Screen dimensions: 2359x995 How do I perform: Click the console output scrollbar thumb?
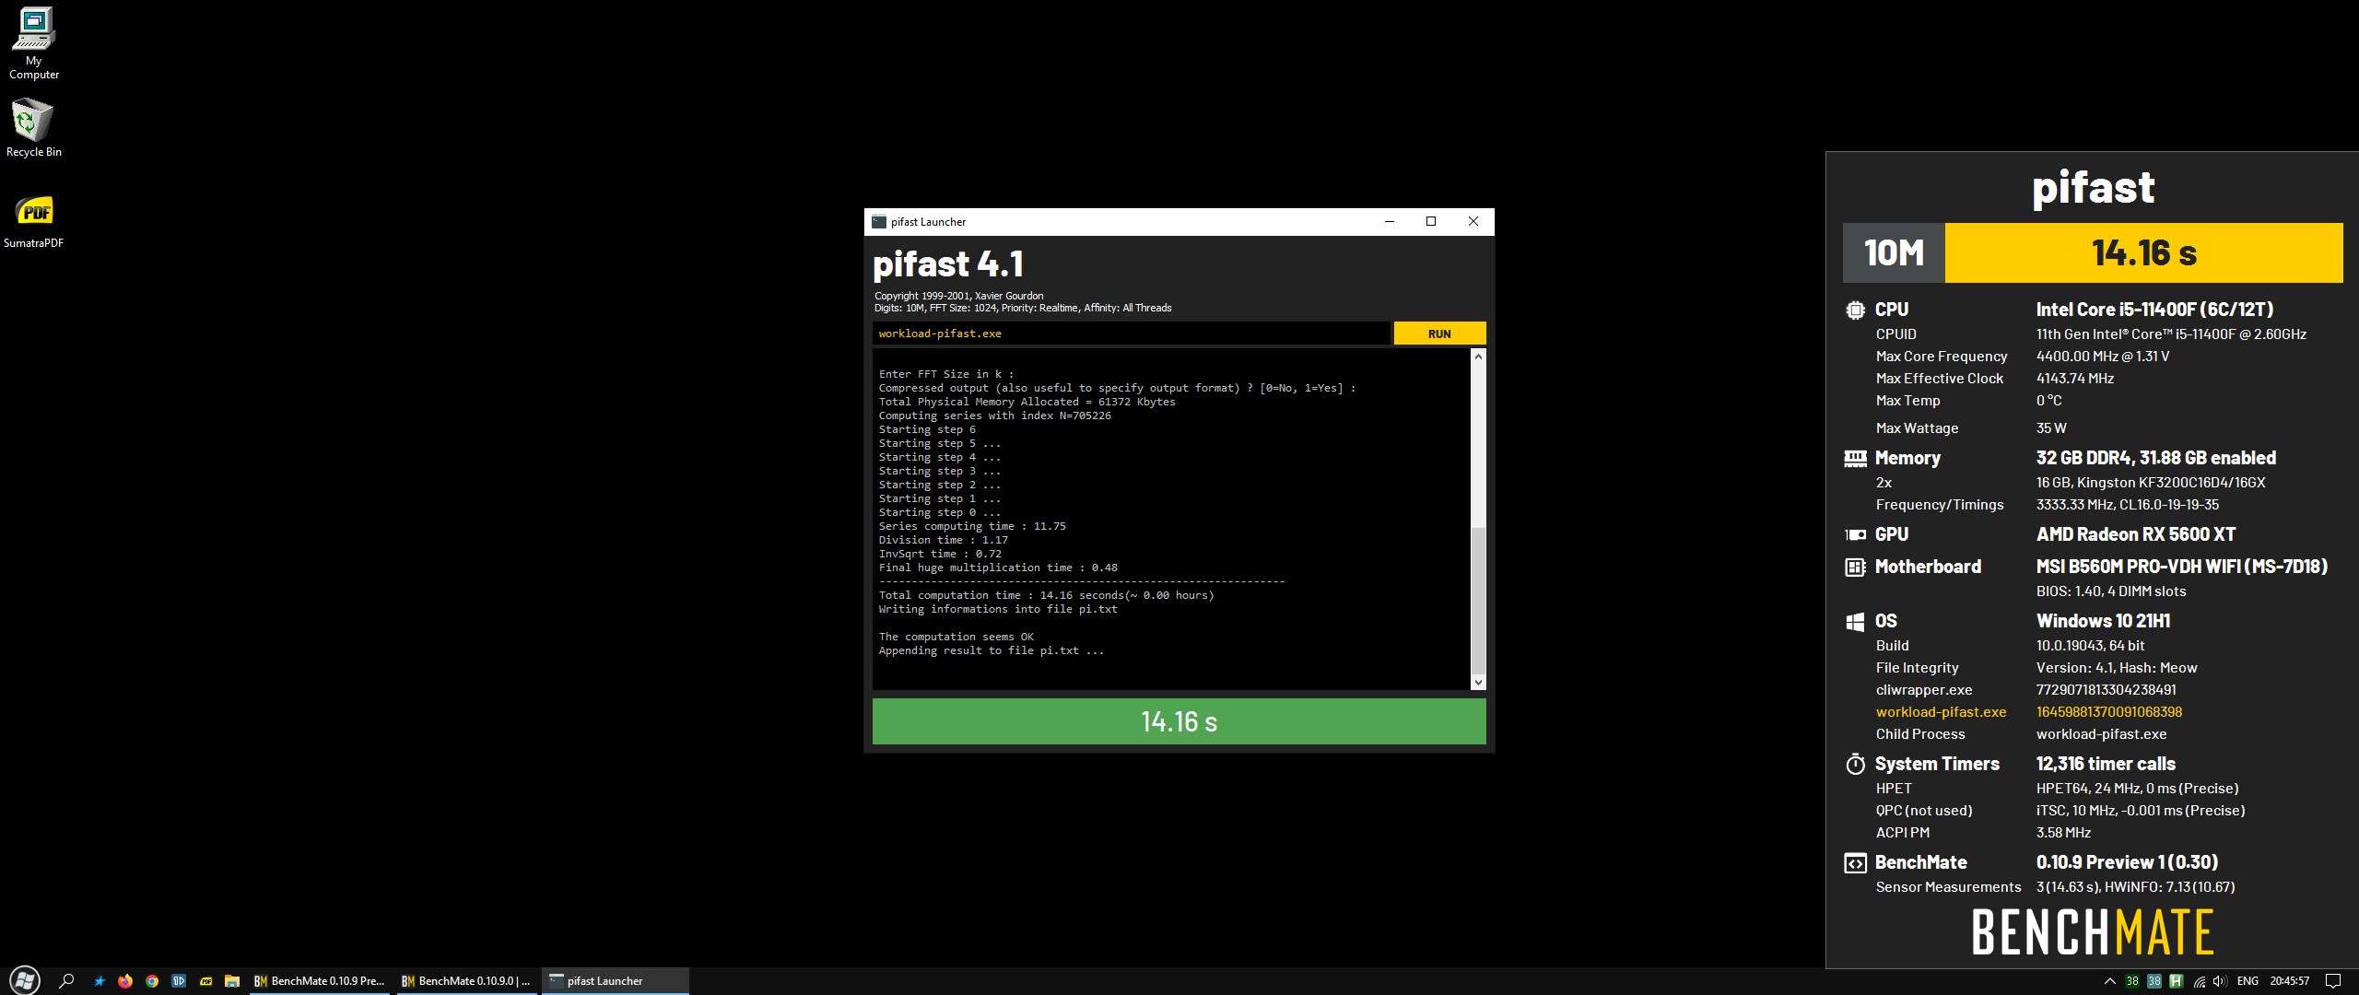click(1478, 600)
